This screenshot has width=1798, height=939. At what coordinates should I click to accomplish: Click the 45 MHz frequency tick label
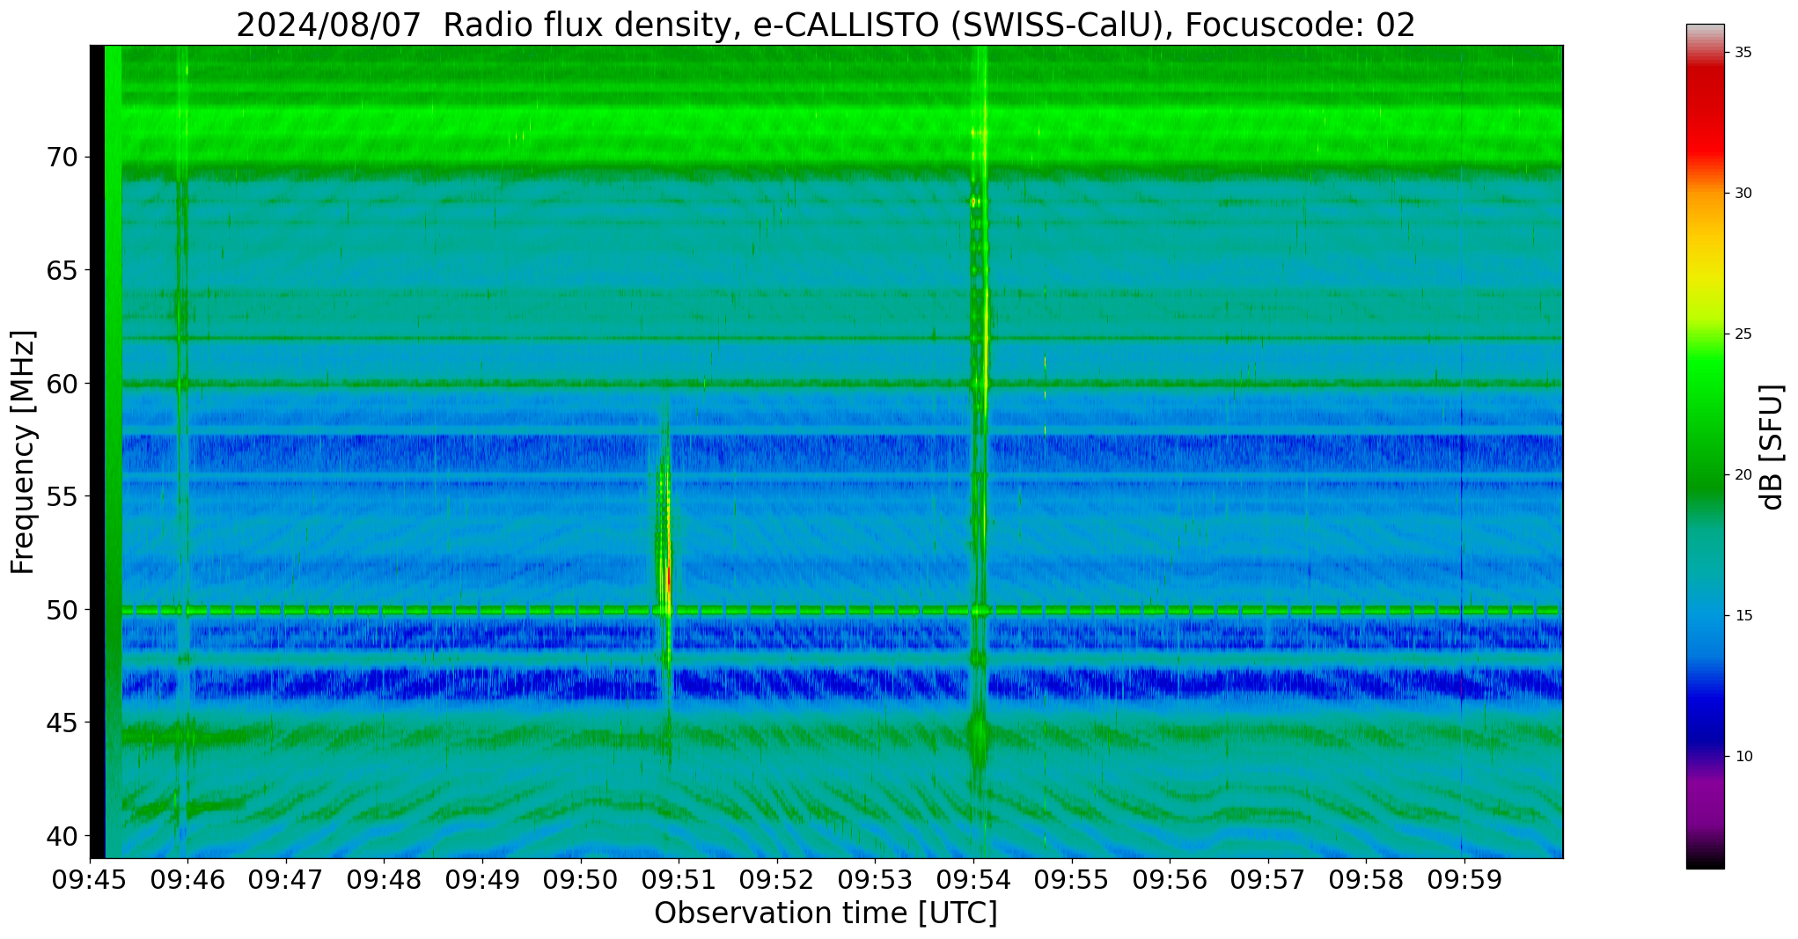point(62,723)
